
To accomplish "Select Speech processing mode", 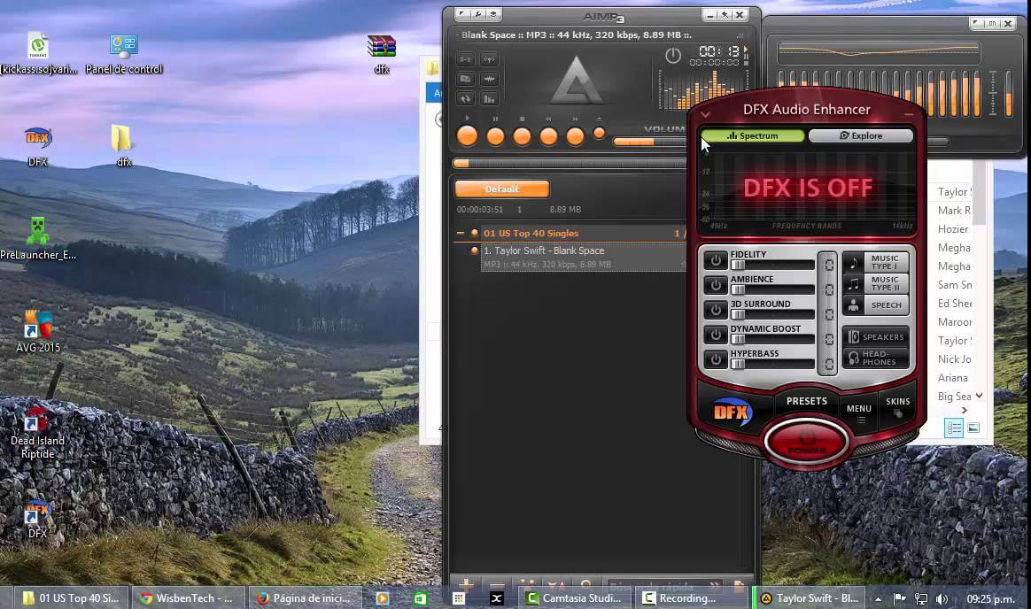I will [x=875, y=305].
